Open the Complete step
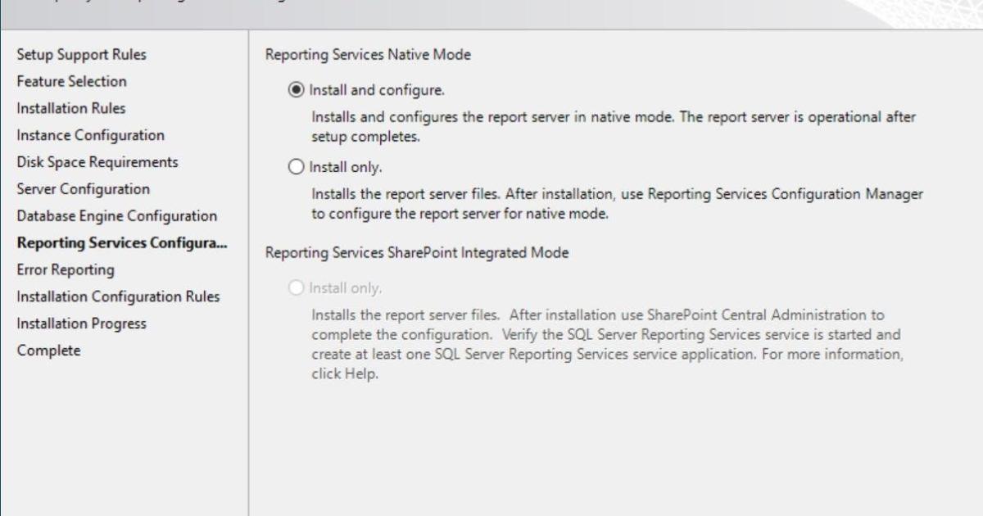Viewport: 983px width, 516px height. [x=48, y=351]
